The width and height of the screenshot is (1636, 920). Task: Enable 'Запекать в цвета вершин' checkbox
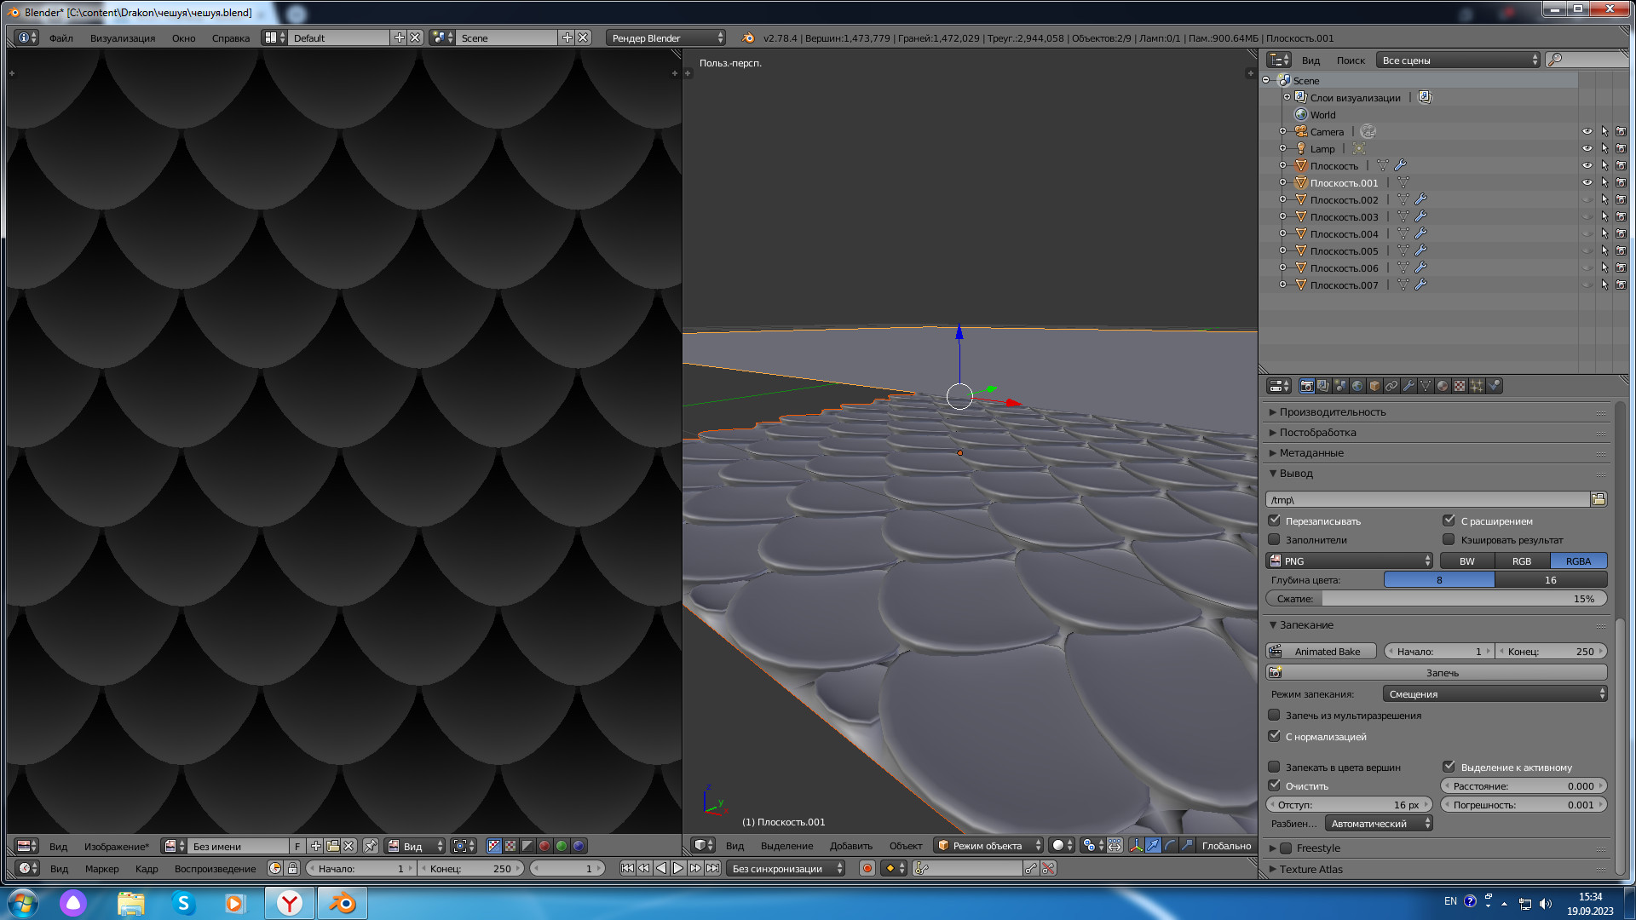[x=1275, y=767]
